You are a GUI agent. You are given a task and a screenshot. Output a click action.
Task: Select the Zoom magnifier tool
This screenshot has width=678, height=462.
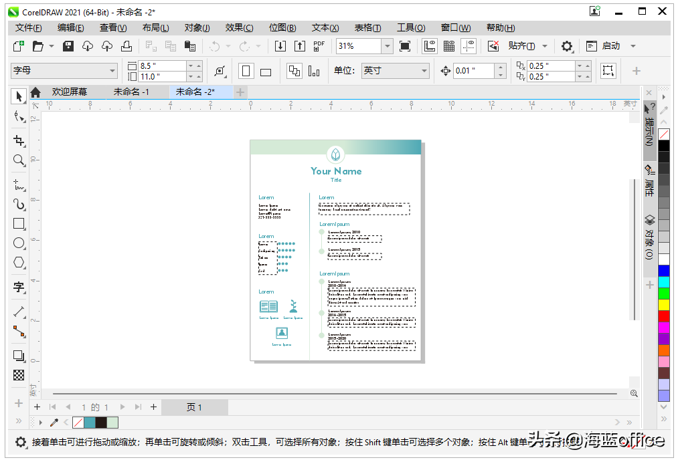point(19,160)
